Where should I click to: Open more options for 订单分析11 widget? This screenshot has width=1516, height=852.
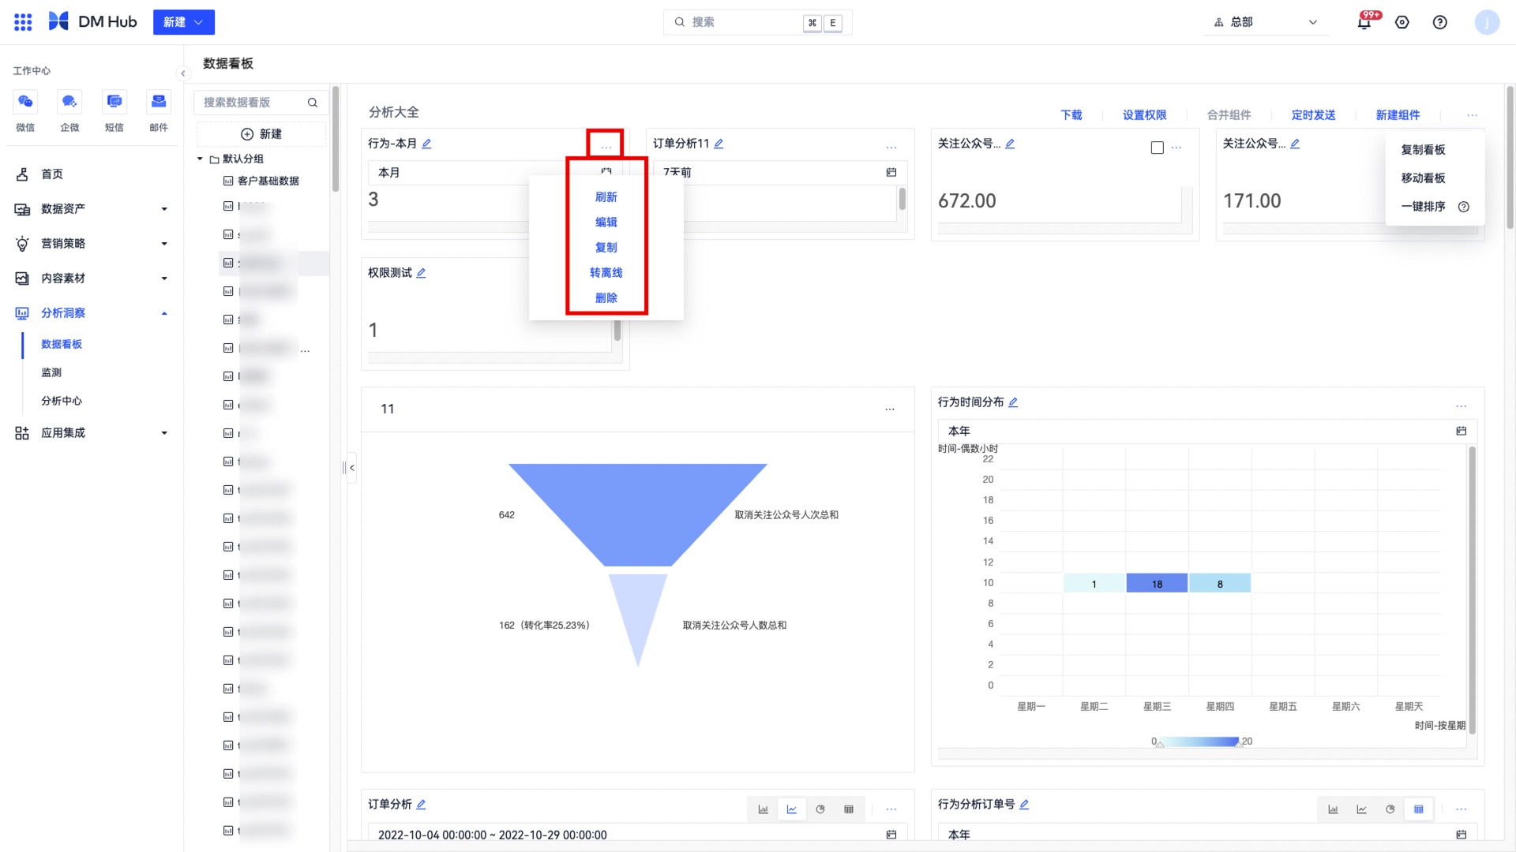coord(891,148)
